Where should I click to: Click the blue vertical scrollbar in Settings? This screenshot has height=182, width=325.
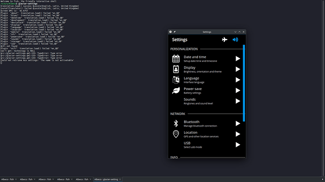click(x=244, y=83)
